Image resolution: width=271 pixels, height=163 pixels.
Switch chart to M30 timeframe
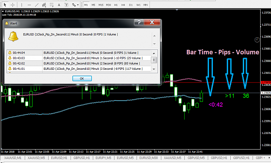108,5
